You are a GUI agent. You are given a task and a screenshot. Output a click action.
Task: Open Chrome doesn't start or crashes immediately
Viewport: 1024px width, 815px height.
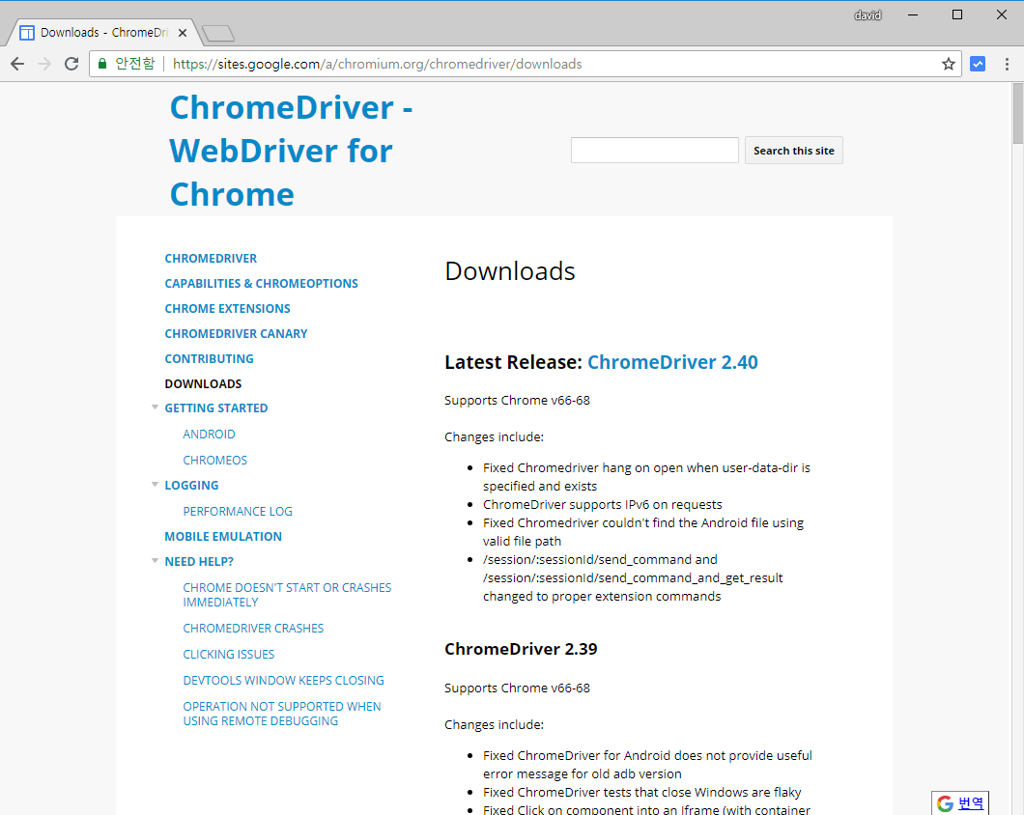click(287, 595)
